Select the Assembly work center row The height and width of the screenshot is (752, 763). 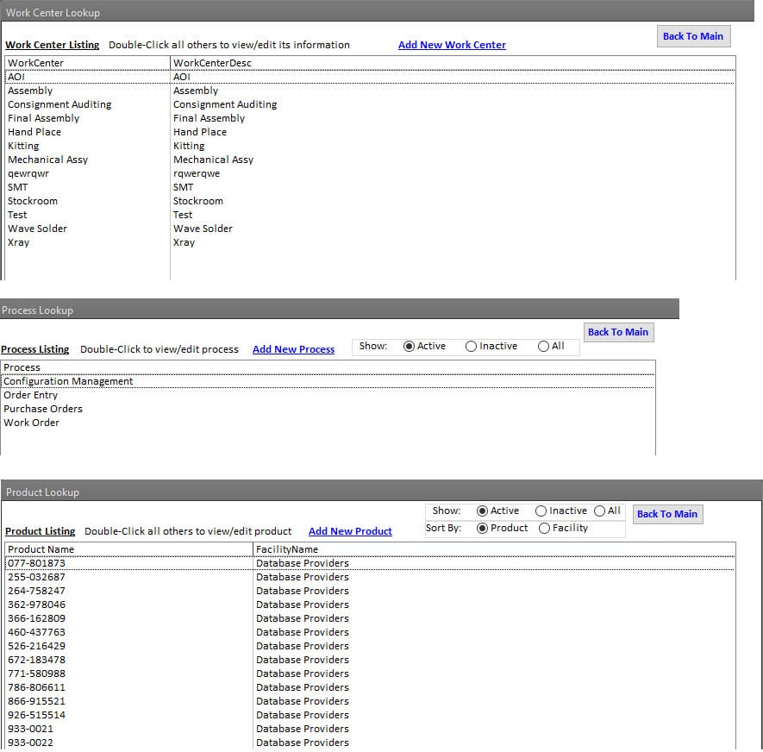point(370,91)
